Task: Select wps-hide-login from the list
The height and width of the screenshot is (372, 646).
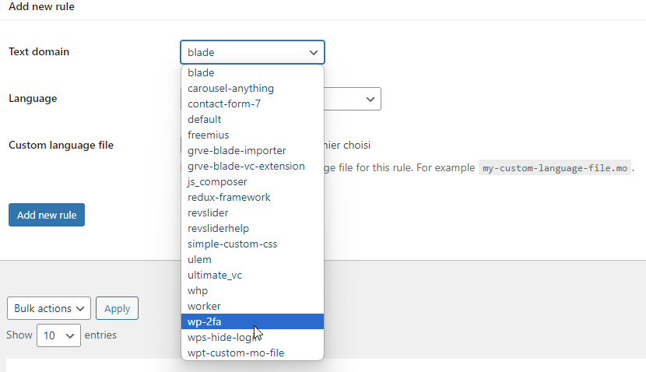Action: pos(223,337)
